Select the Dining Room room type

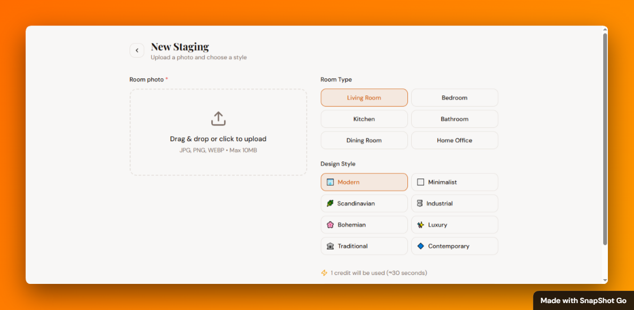364,140
